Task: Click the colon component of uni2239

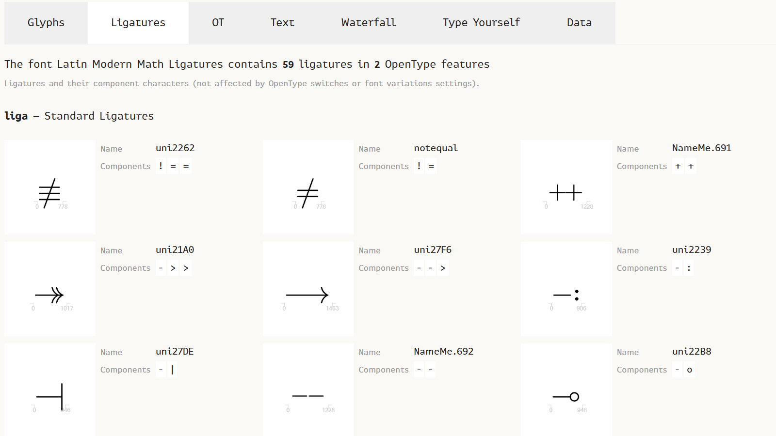Action: [x=689, y=268]
